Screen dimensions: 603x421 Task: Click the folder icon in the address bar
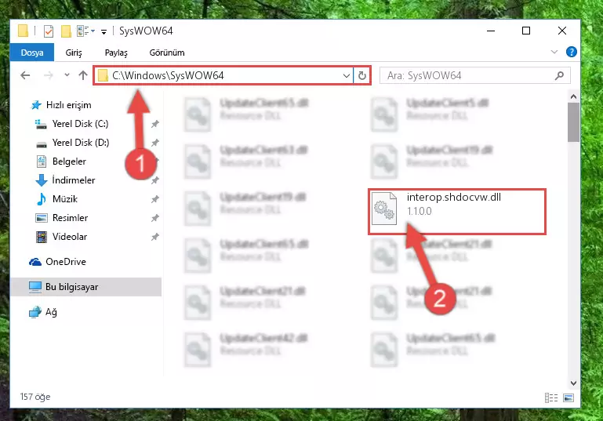(103, 75)
